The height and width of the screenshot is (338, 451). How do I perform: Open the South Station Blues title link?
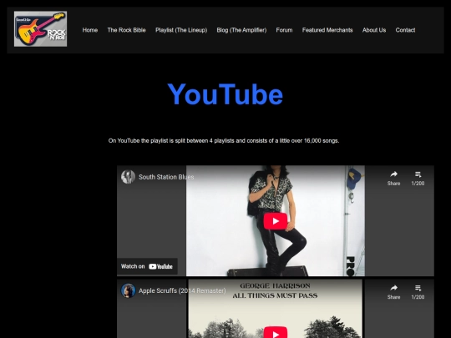(166, 177)
